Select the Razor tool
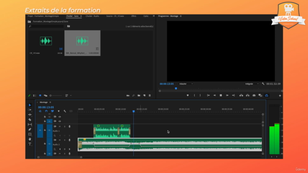 pos(30,120)
